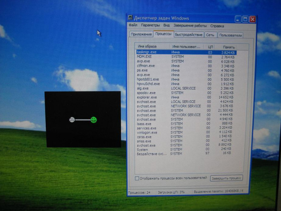Select the smss.exe process row
The width and height of the screenshot is (281, 211).
pyautogui.click(x=184, y=141)
